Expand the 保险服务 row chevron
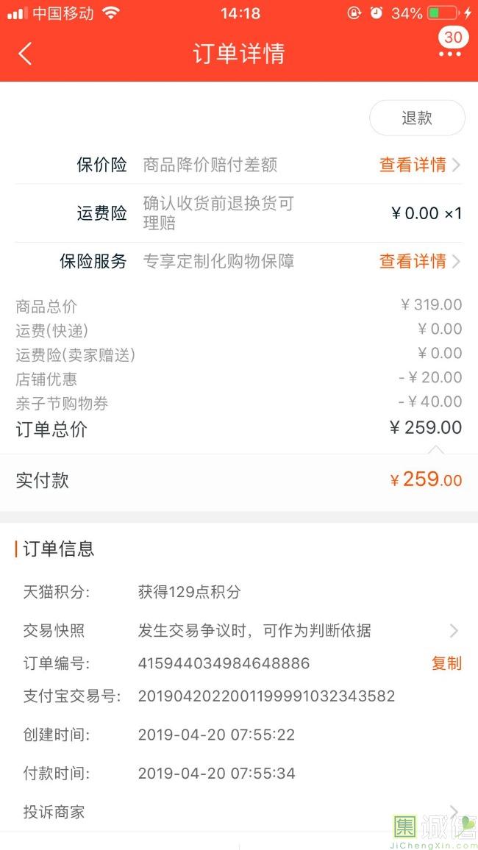 (457, 261)
